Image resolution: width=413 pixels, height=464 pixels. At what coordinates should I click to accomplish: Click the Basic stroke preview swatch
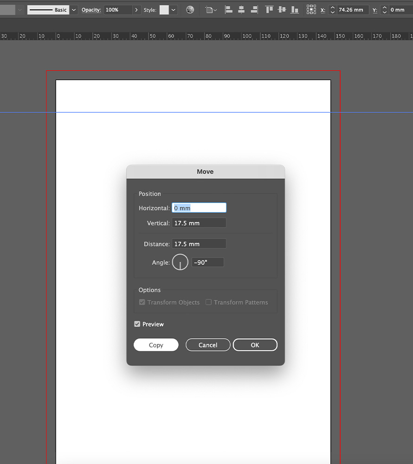pos(48,10)
